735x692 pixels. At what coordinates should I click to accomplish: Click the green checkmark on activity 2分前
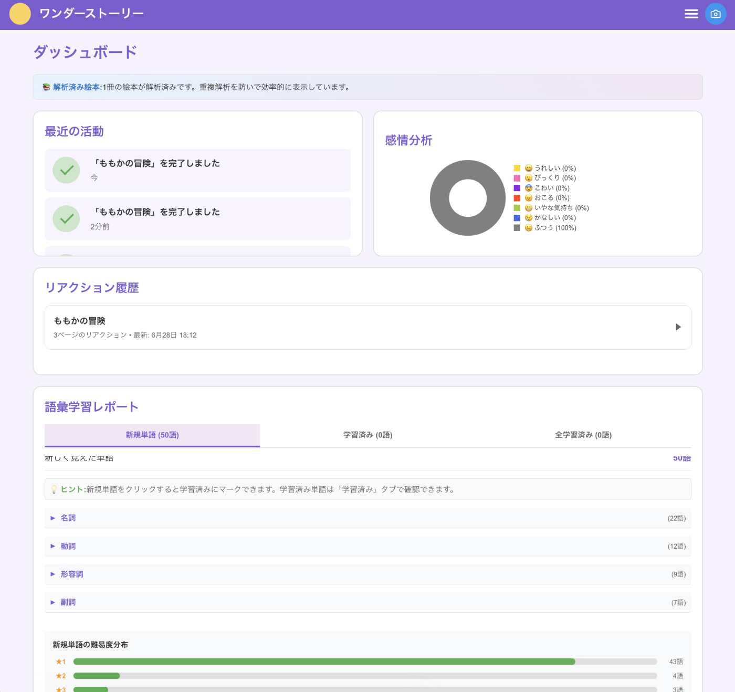[66, 219]
